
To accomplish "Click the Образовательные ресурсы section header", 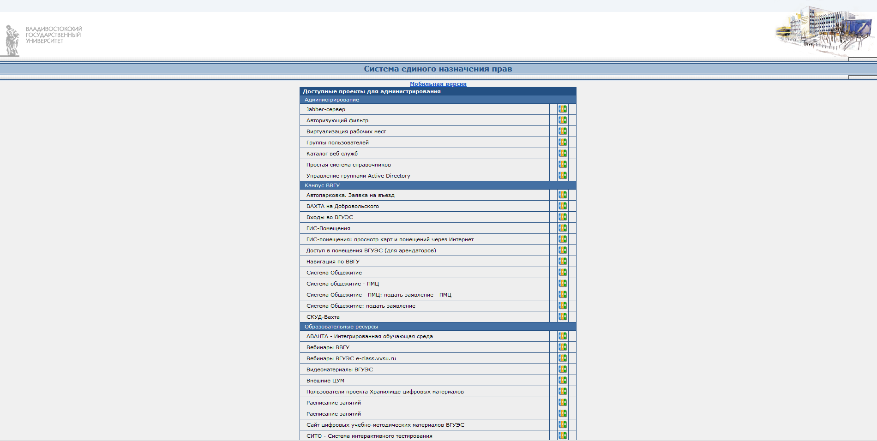I will point(341,327).
